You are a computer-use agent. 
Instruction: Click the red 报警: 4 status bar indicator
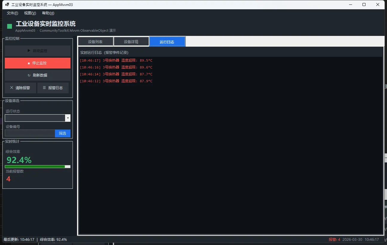[x=334, y=240]
